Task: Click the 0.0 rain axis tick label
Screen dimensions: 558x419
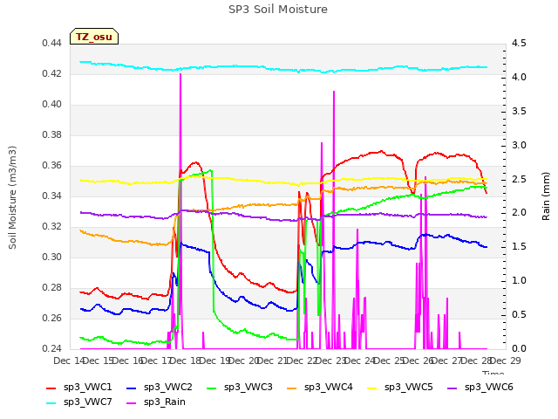Action: click(519, 349)
